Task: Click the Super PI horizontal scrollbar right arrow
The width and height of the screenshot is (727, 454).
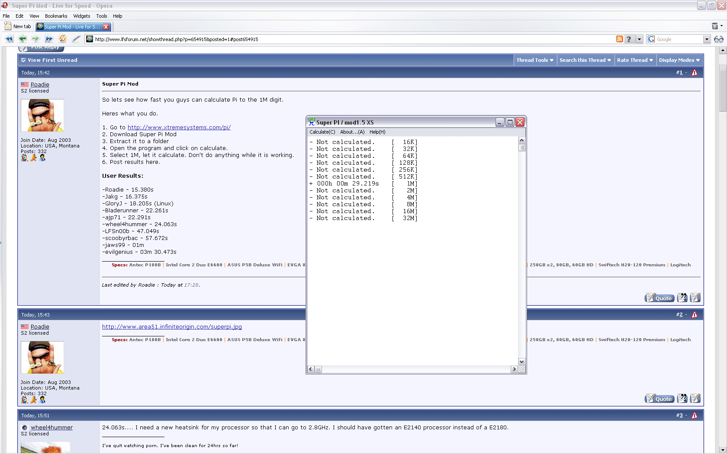Action: click(514, 369)
